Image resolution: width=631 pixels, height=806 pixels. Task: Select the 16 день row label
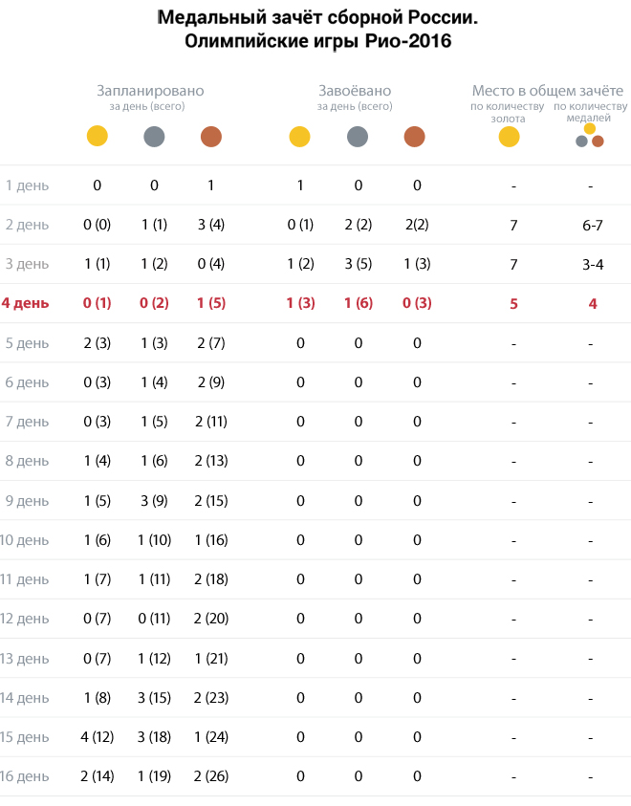(25, 776)
